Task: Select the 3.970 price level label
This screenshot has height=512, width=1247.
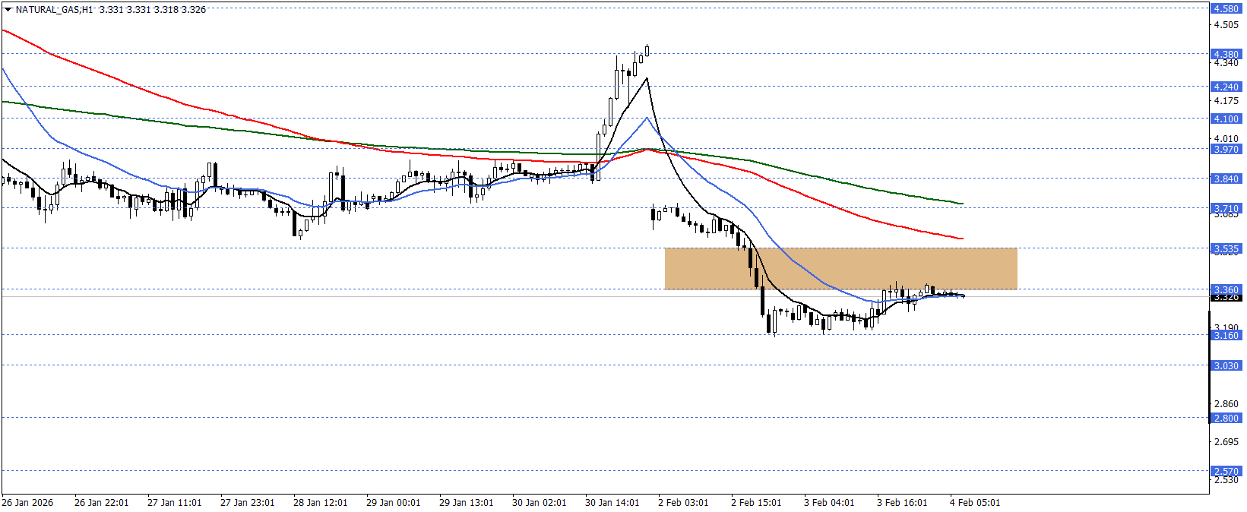Action: [1225, 149]
